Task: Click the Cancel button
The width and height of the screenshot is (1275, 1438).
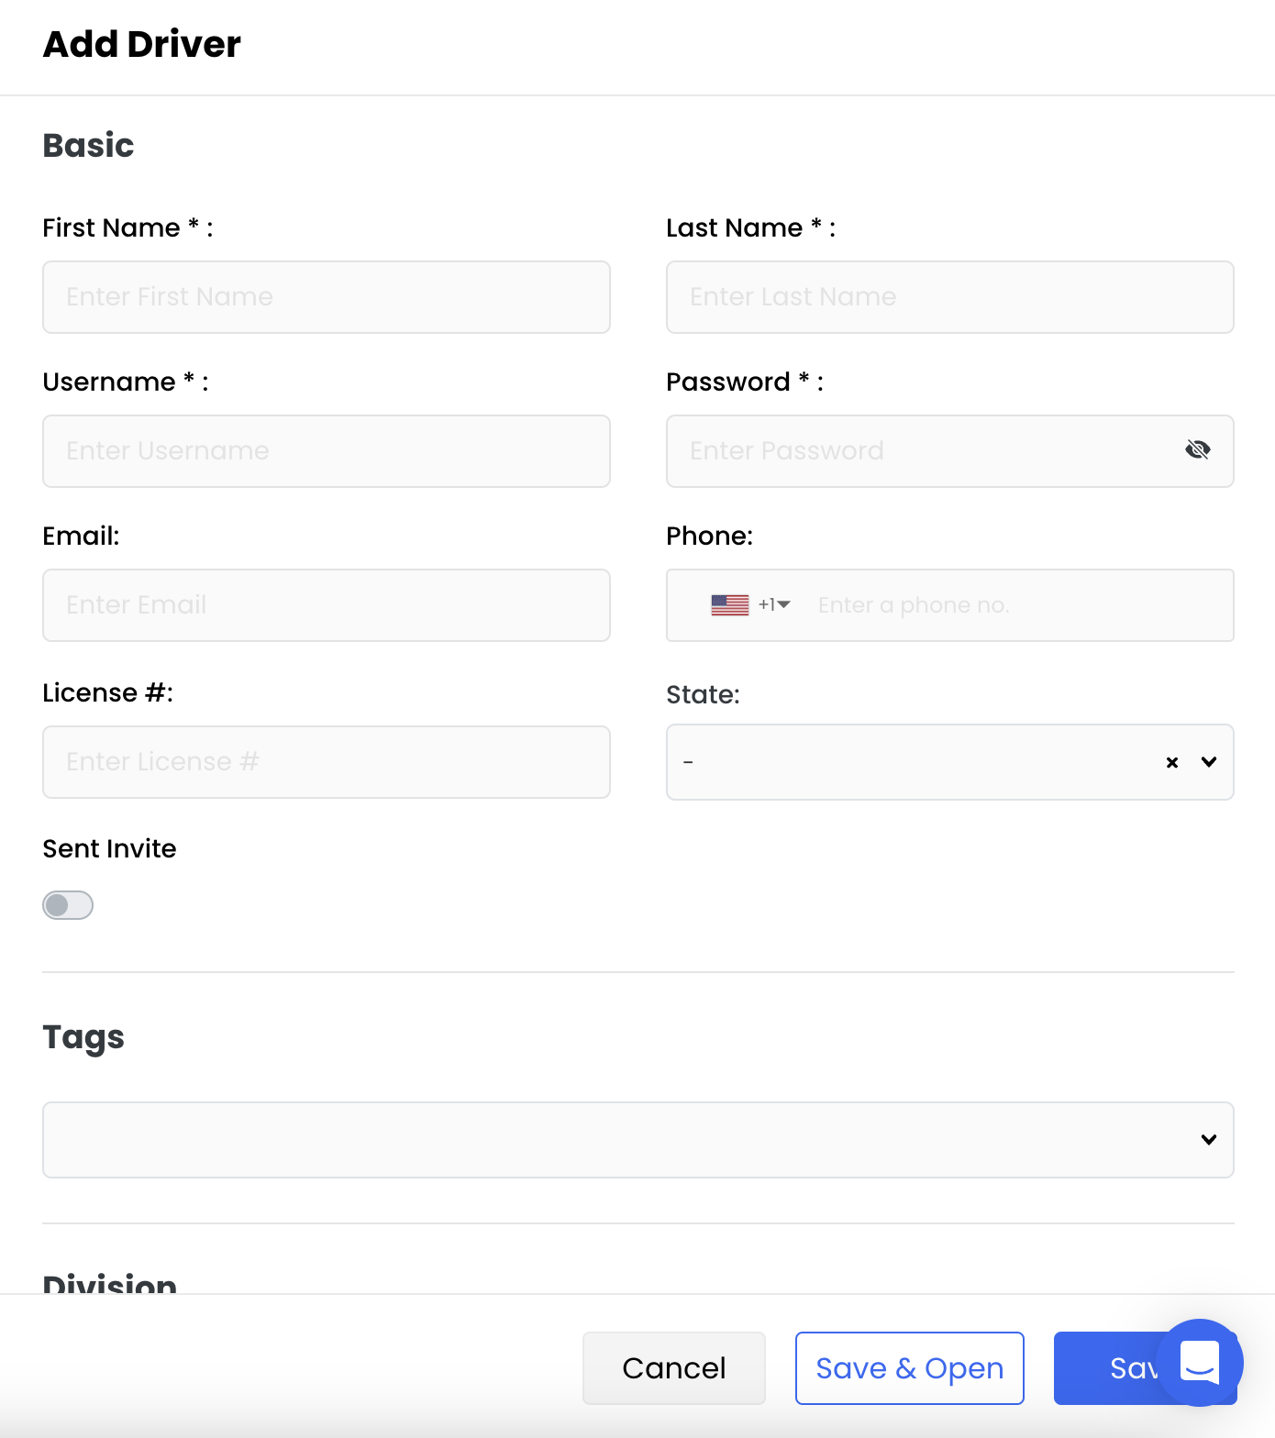Action: point(673,1368)
